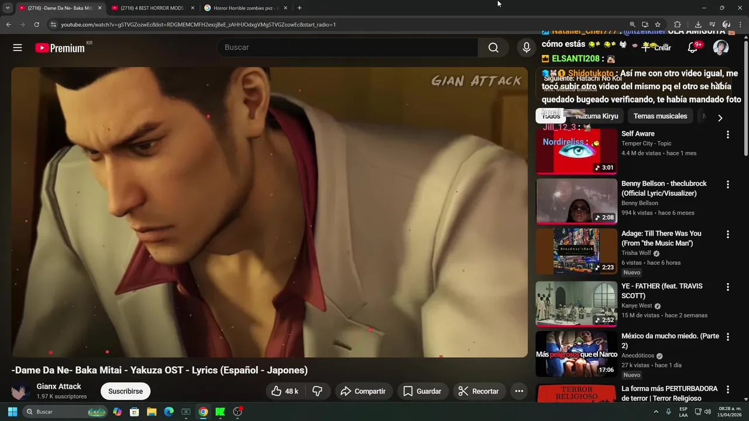Viewport: 749px width, 421px height.
Task: Open Gianx Attack channel avatar
Action: pyautogui.click(x=21, y=391)
